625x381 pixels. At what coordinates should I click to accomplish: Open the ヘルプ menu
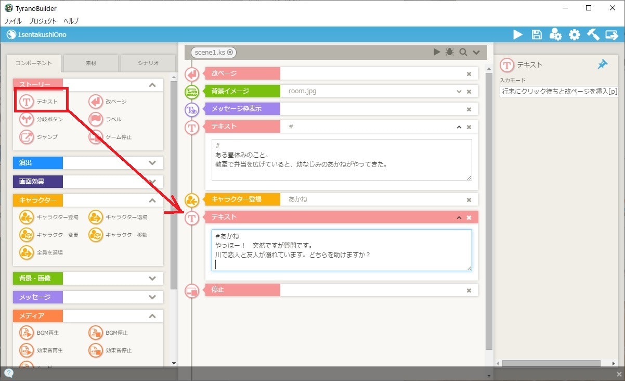click(71, 21)
